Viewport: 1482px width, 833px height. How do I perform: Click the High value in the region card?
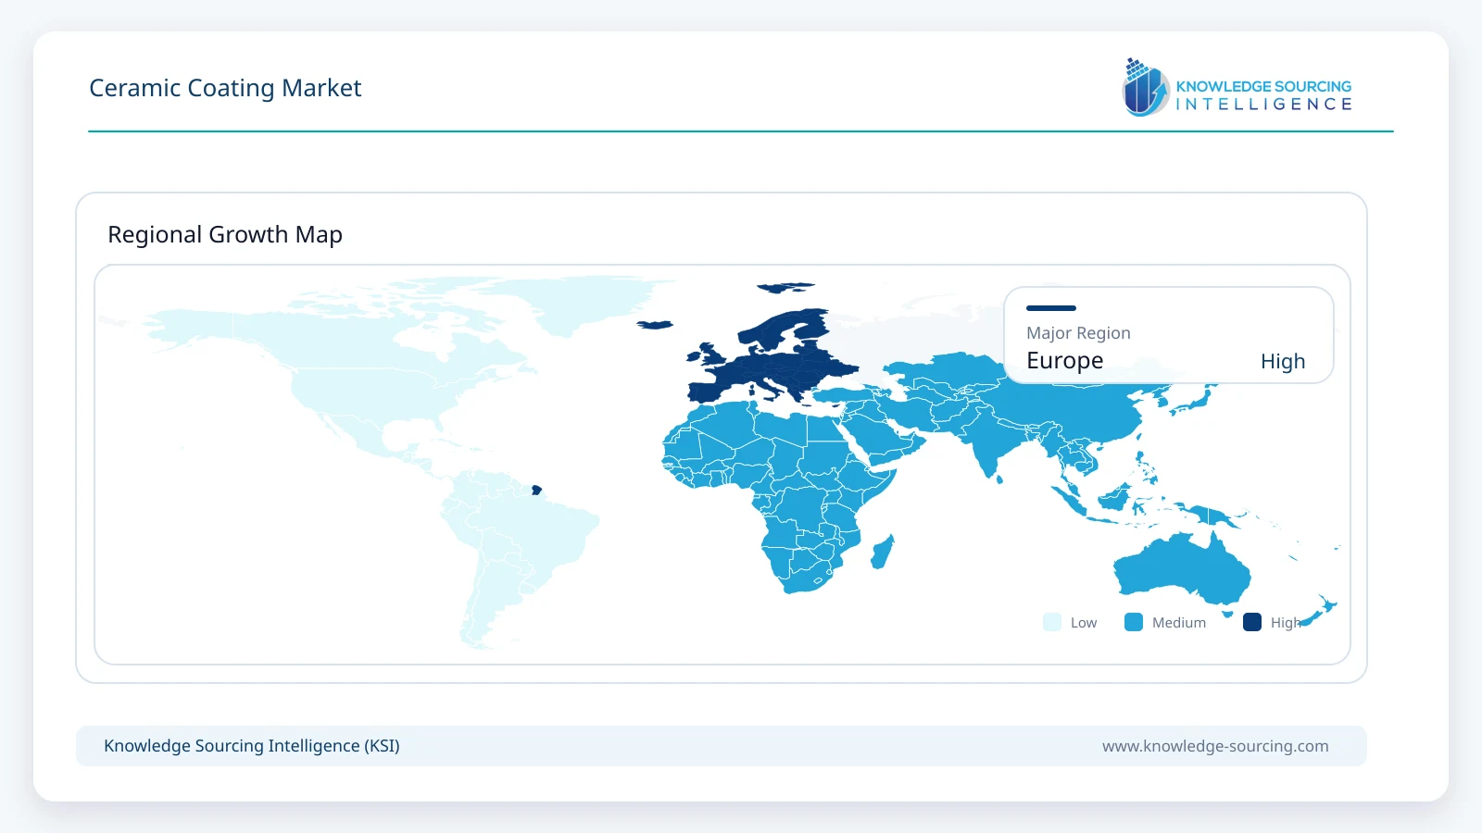(1283, 361)
